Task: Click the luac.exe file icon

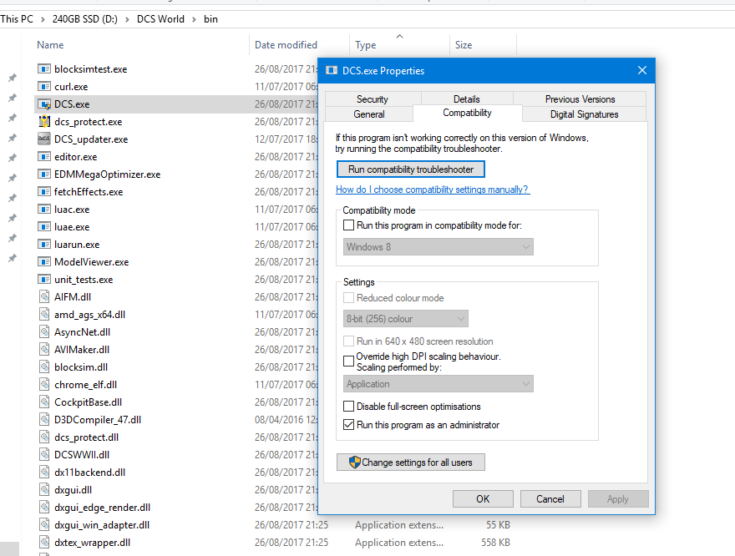Action: (x=44, y=210)
